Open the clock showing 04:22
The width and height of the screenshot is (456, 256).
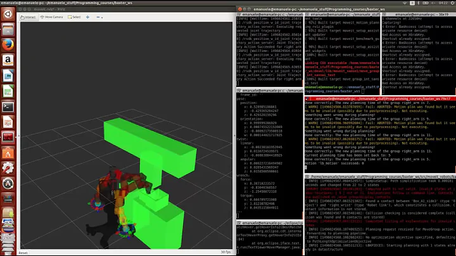pyautogui.click(x=443, y=3)
